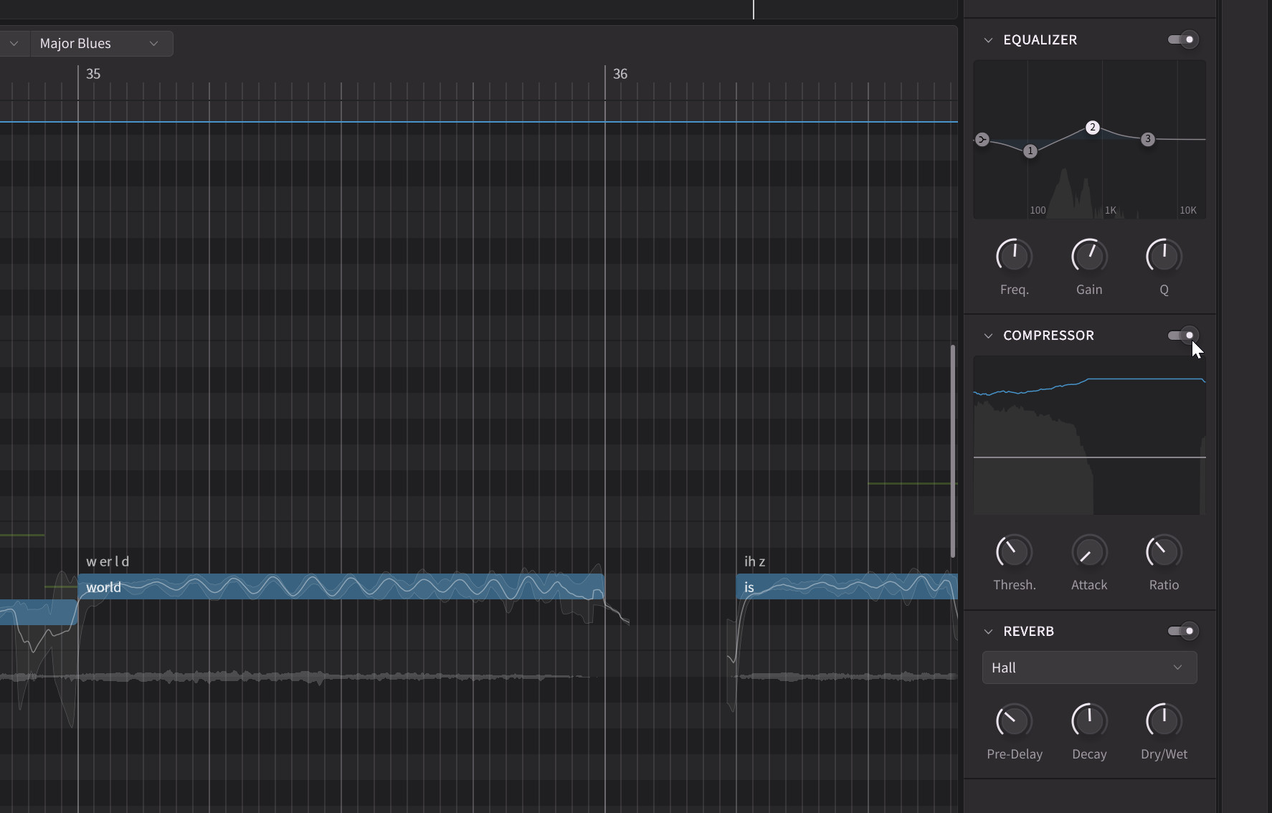Collapse the Reverb section

tap(988, 632)
